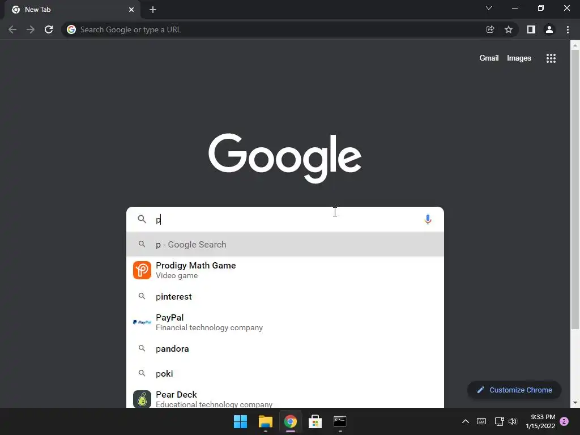Viewport: 580px width, 435px height.
Task: Open the Chrome profile avatar
Action: (x=549, y=29)
